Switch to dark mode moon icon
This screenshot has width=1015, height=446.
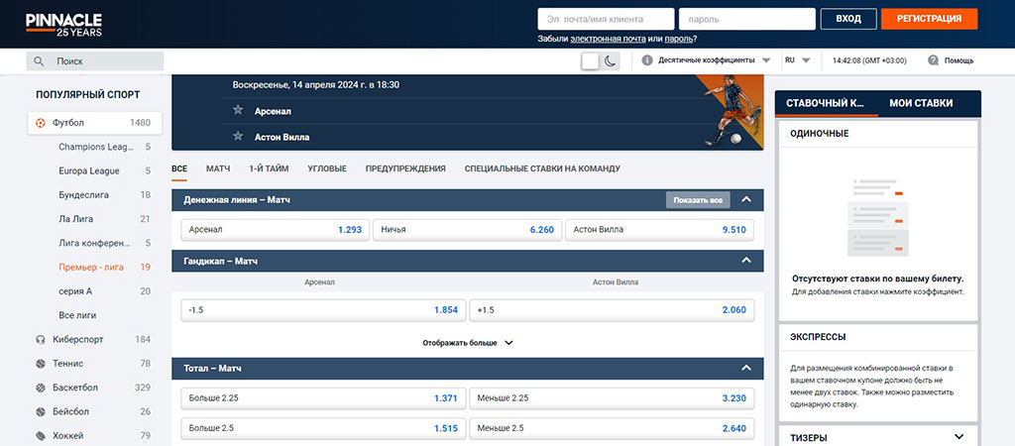[x=610, y=60]
